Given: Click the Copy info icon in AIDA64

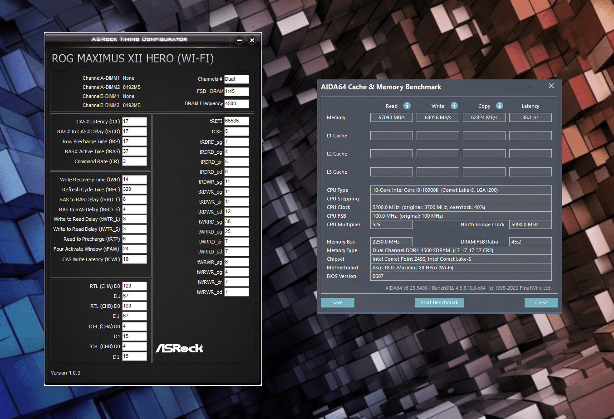Looking at the screenshot, I should pyautogui.click(x=500, y=106).
